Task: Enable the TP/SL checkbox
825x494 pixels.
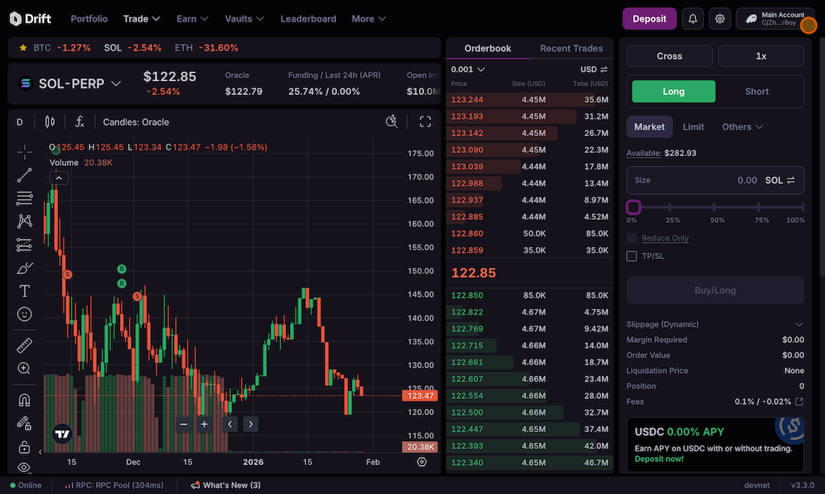Action: tap(632, 256)
